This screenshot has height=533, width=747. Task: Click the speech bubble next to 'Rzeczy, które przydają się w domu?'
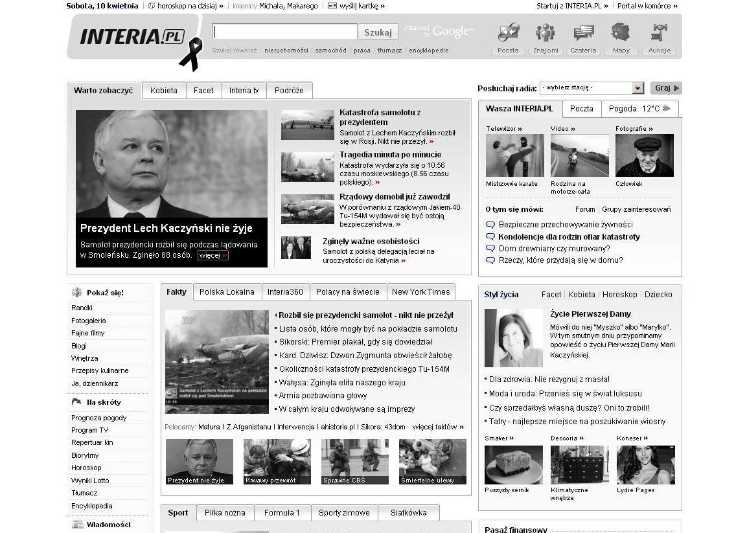click(x=490, y=260)
